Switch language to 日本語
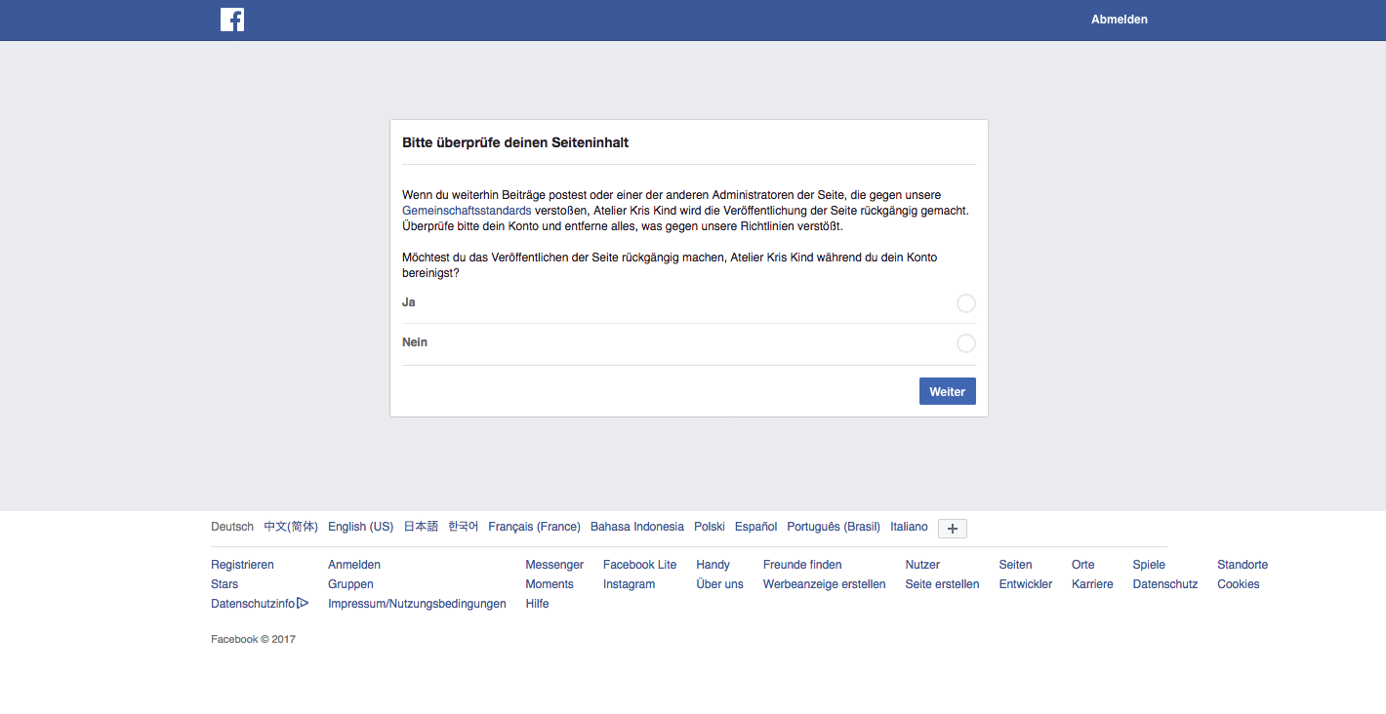 pyautogui.click(x=421, y=527)
